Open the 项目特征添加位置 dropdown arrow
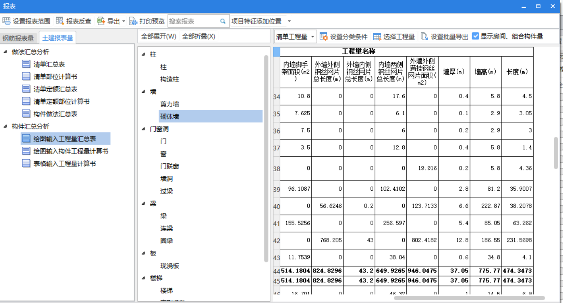563x303 pixels. (x=289, y=22)
